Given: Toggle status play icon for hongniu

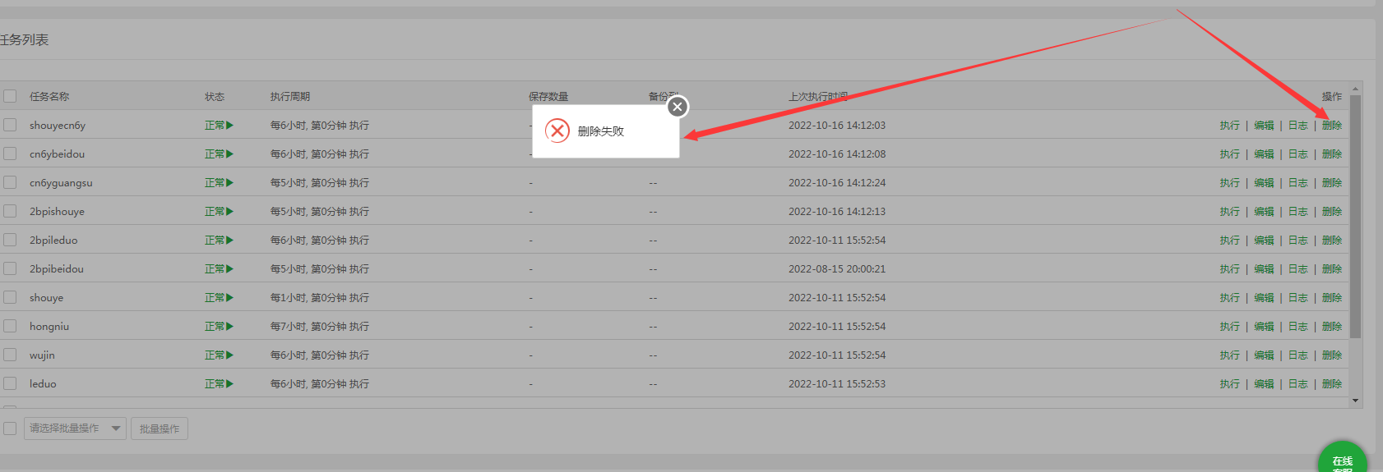Looking at the screenshot, I should pyautogui.click(x=230, y=326).
